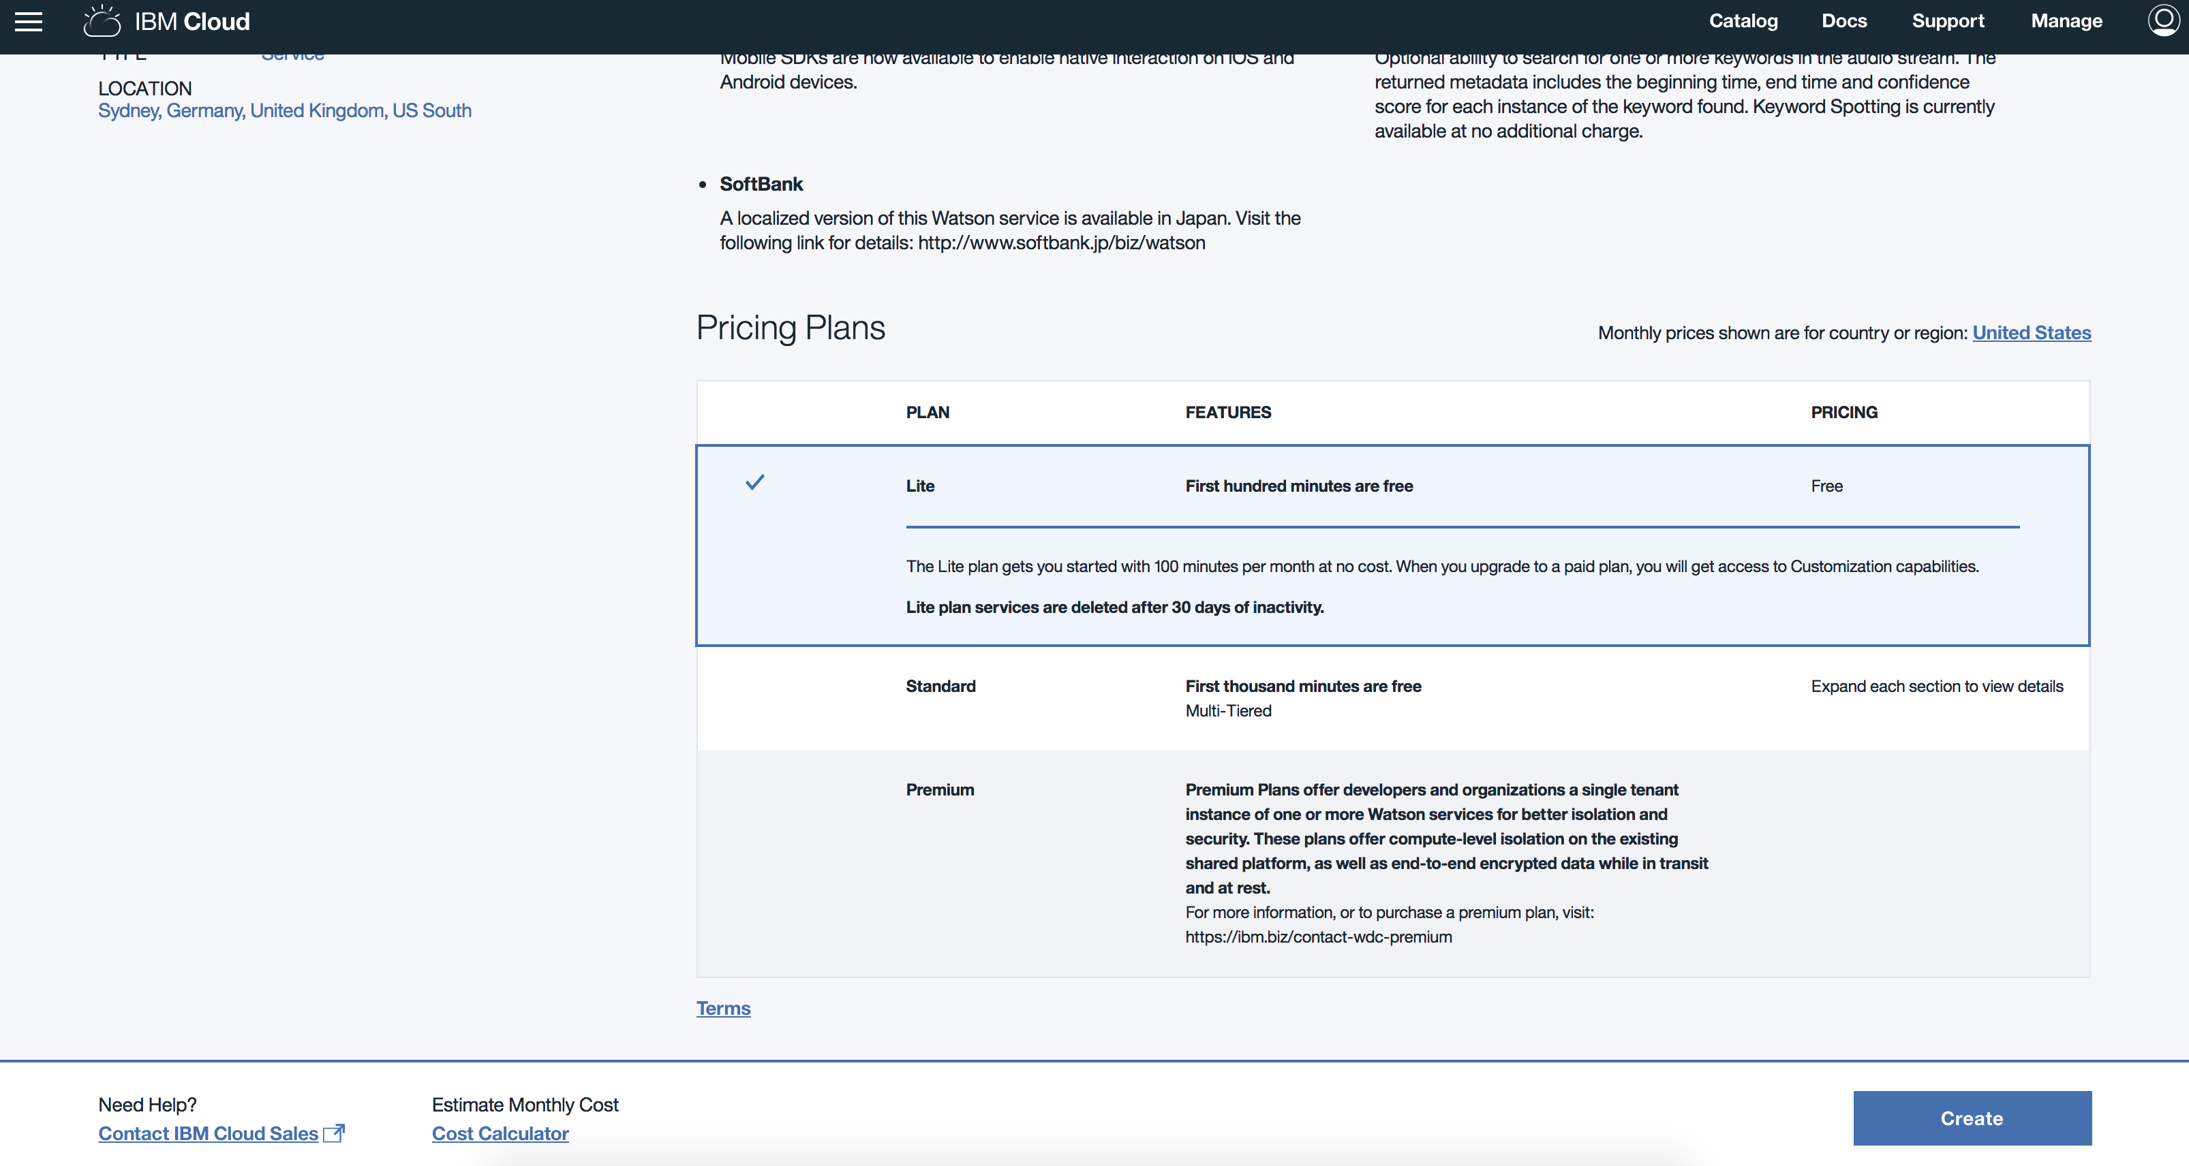The image size is (2189, 1166).
Task: Expand Standard plan Multi-Tiered details
Action: tap(1228, 711)
